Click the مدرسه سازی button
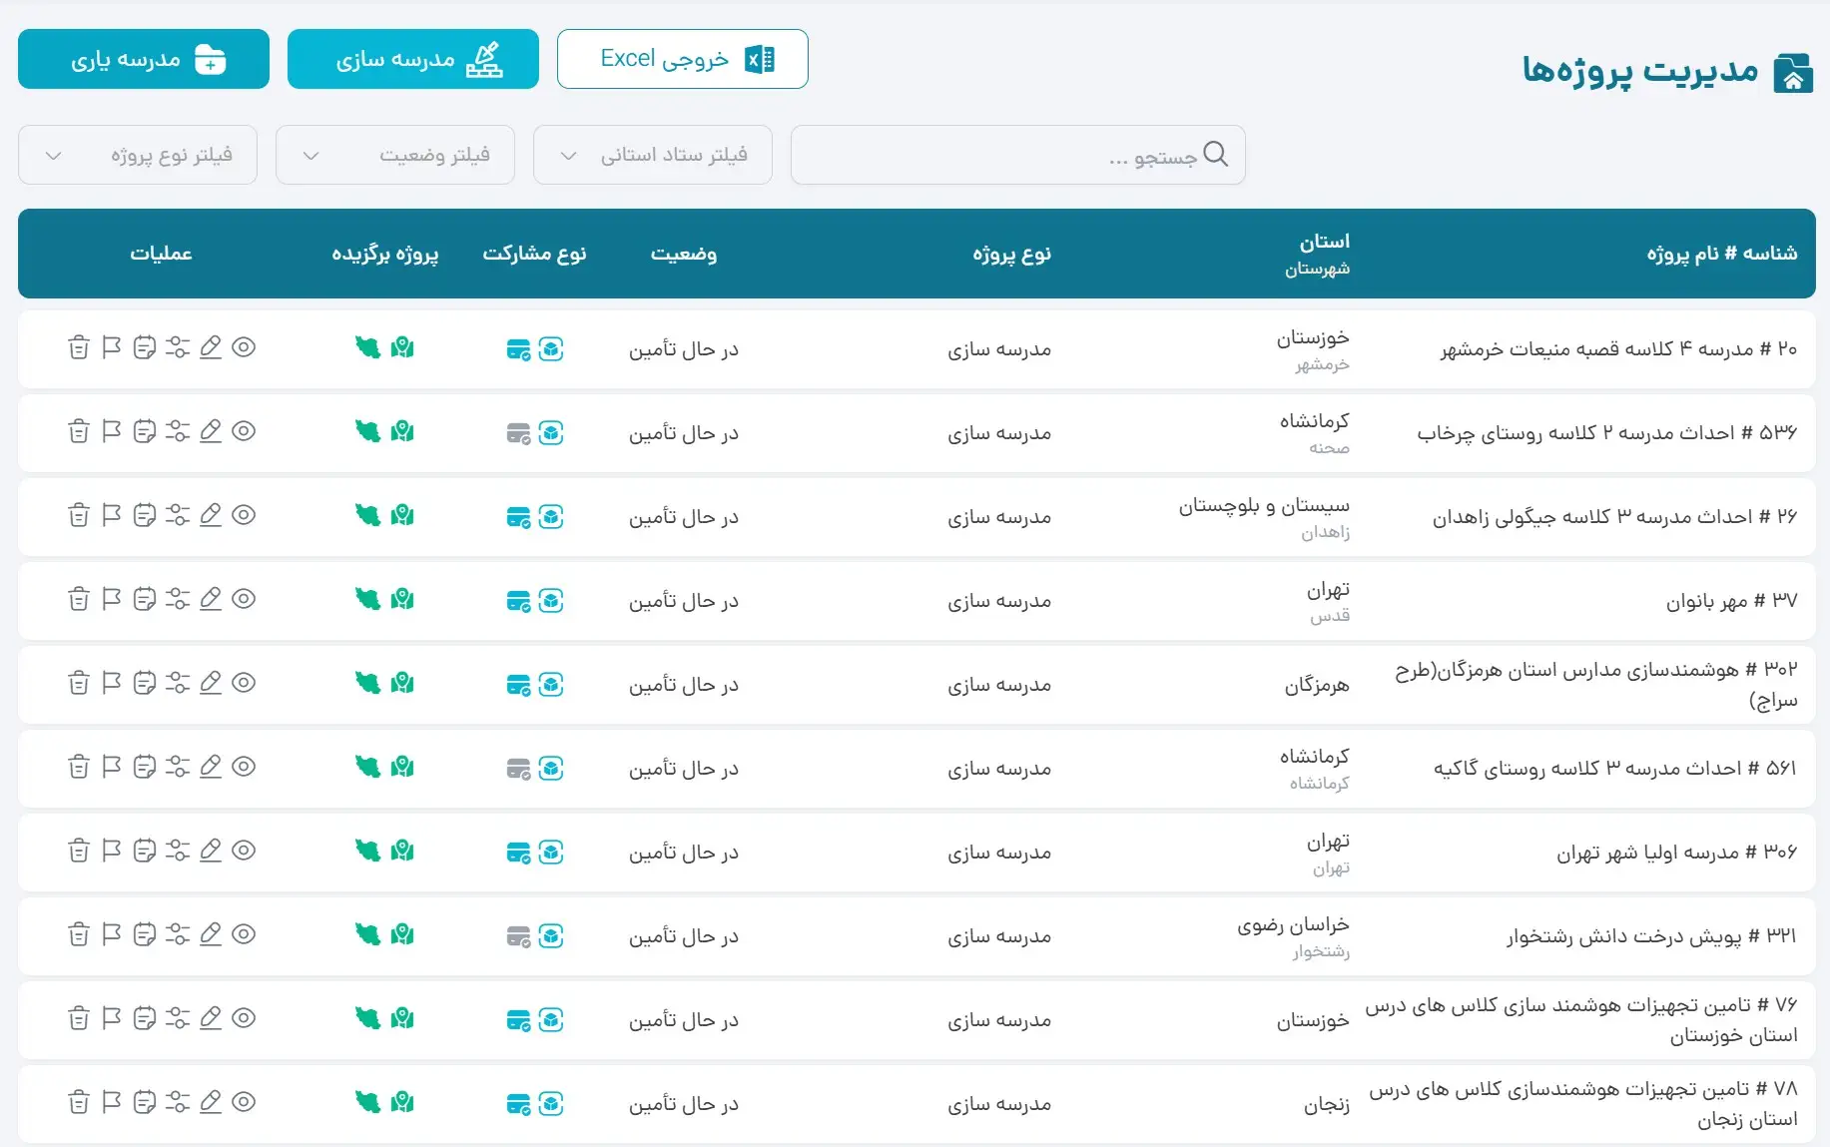 click(413, 59)
